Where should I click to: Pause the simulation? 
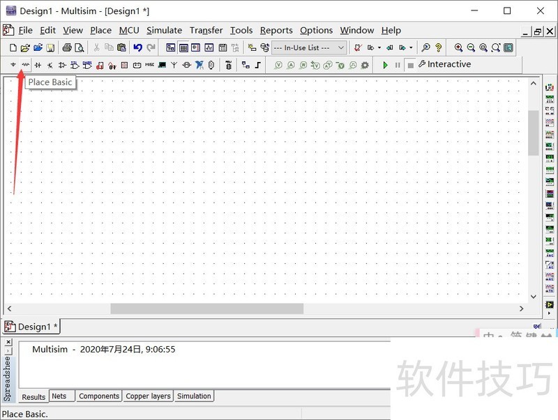pyautogui.click(x=397, y=64)
